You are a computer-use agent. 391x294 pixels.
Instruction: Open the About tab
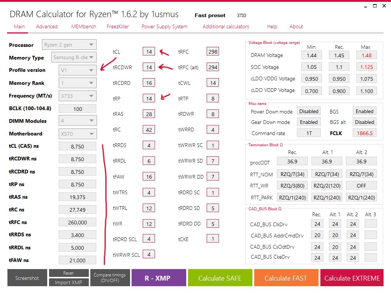point(296,26)
